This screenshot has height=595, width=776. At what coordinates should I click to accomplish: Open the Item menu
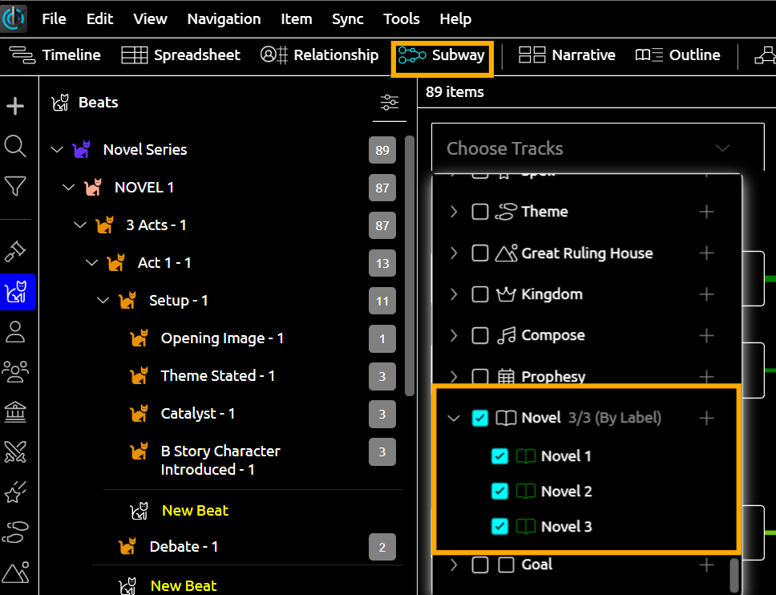pyautogui.click(x=297, y=18)
